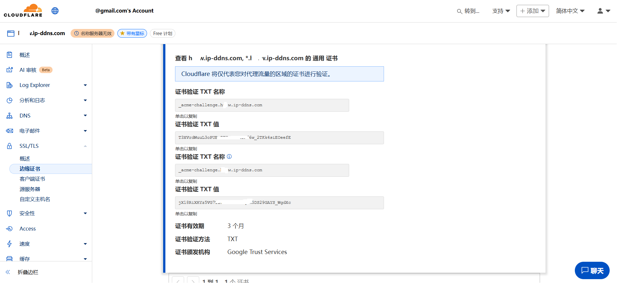Select 源服务器 in the SSL/TLS submenu

pyautogui.click(x=30, y=189)
